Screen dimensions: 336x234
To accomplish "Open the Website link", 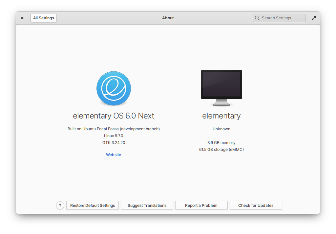I will (x=114, y=154).
